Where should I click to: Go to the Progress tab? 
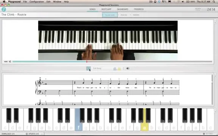tap(139, 9)
